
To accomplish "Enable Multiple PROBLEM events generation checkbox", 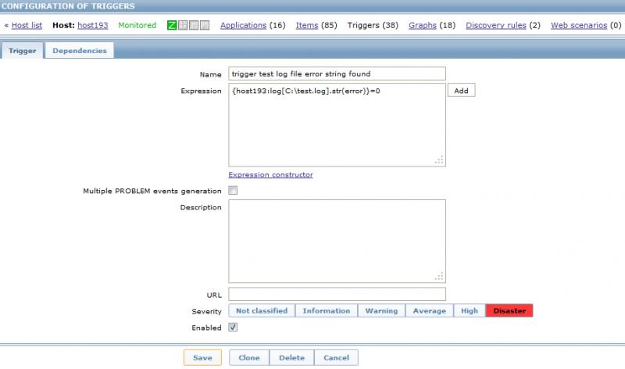I will pyautogui.click(x=233, y=190).
